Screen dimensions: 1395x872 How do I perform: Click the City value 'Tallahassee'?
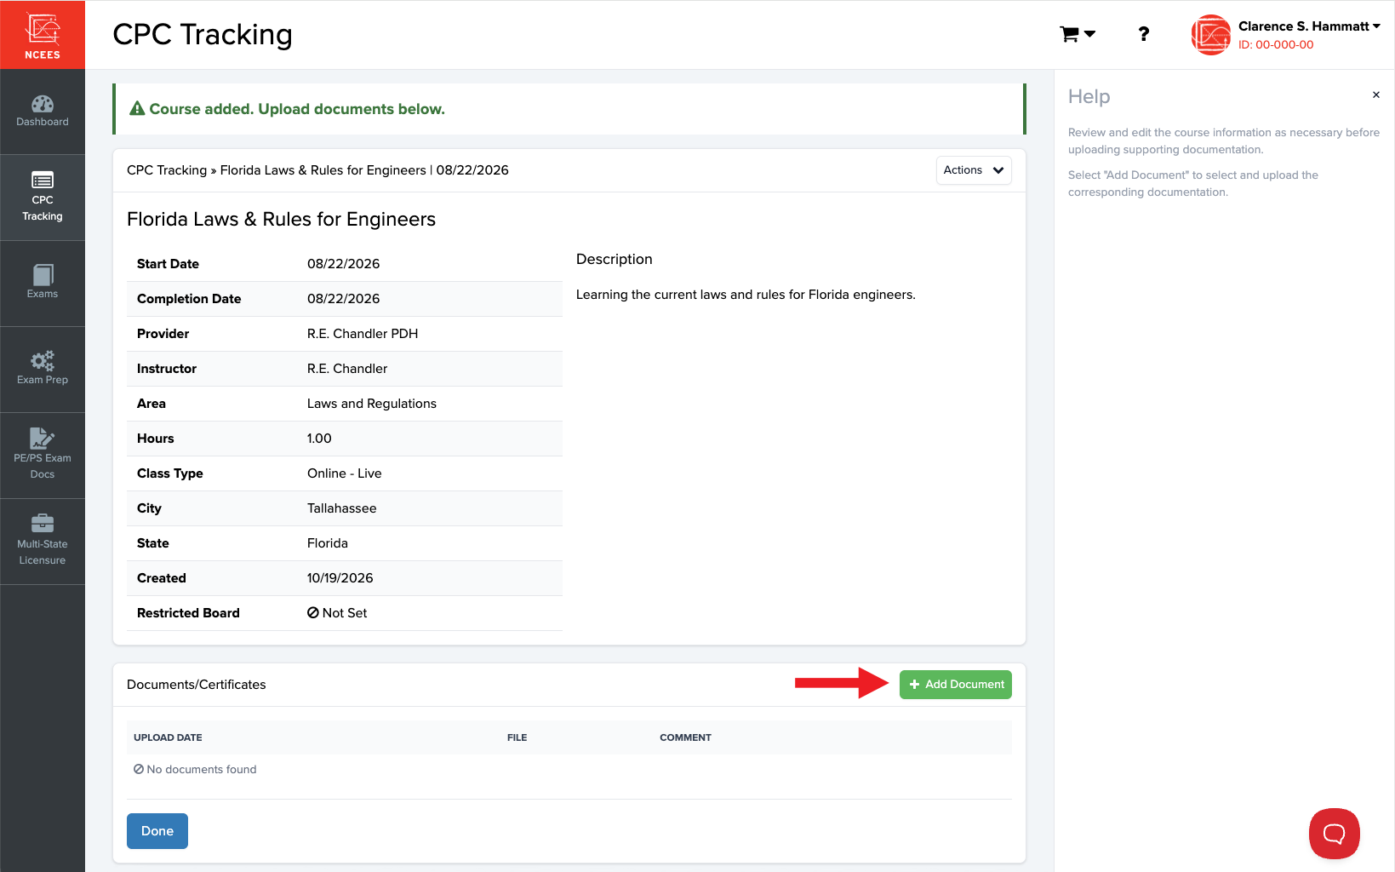pyautogui.click(x=342, y=508)
